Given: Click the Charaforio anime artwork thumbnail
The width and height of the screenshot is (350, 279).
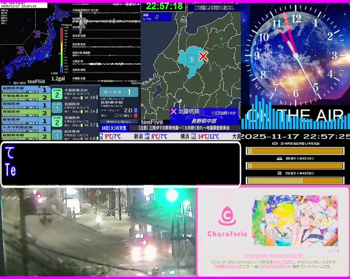Looking at the screenshot, I should (x=295, y=221).
